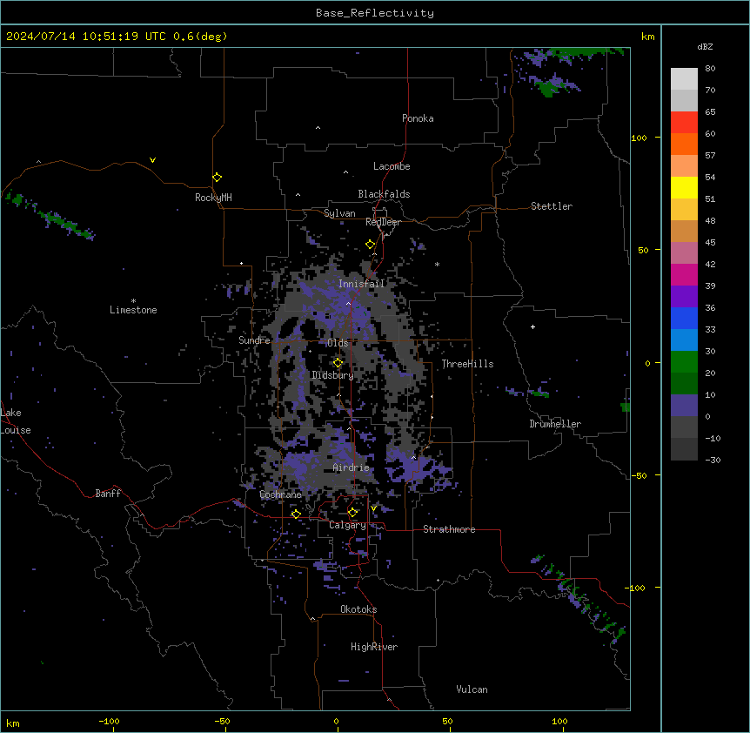
Task: Click the RockyMH label
Action: [213, 198]
